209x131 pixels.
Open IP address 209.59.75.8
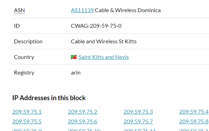click(x=194, y=122)
